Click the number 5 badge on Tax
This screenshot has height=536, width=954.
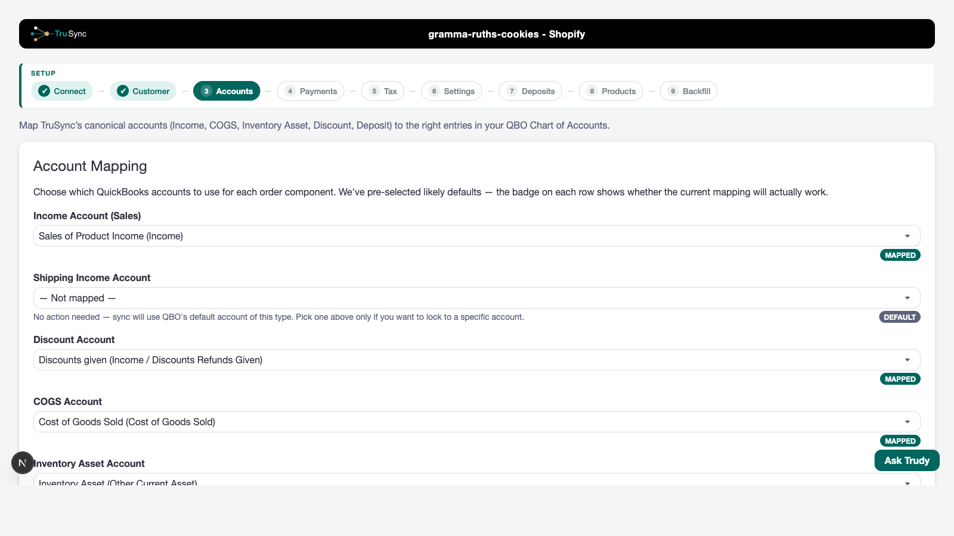[374, 91]
